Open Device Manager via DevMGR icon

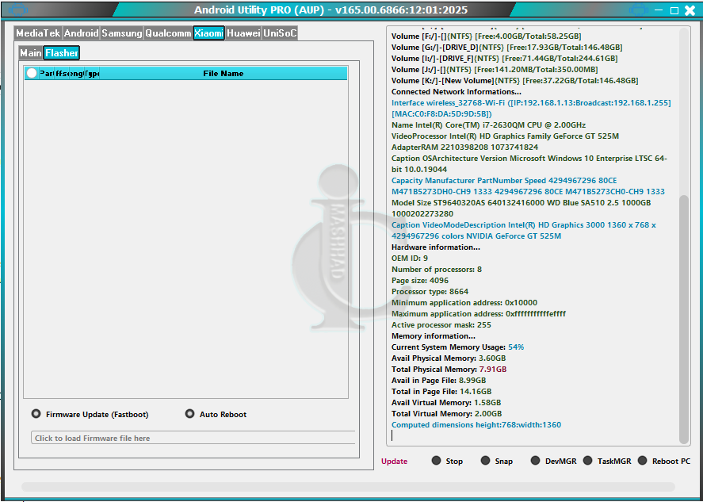click(x=536, y=461)
